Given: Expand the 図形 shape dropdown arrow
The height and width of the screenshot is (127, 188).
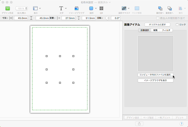Looking at the screenshot, I should 96,8.
